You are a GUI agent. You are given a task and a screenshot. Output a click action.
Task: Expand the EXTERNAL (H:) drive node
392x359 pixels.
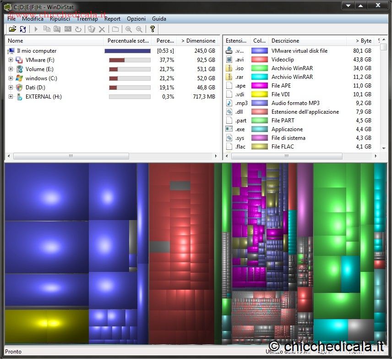11,97
